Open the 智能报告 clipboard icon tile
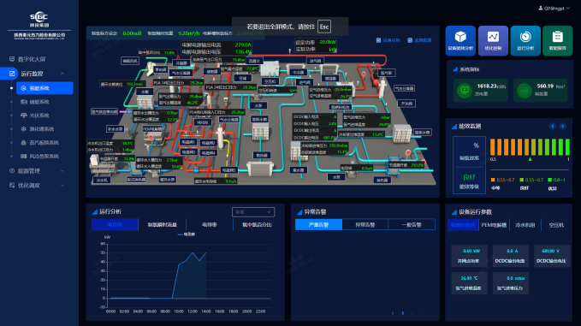Viewport: 581px width, 326px height. click(557, 41)
